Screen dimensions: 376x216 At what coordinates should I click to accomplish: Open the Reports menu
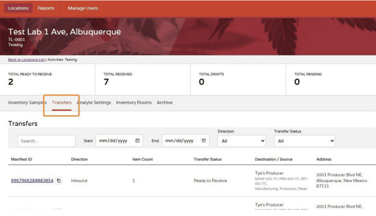[46, 8]
